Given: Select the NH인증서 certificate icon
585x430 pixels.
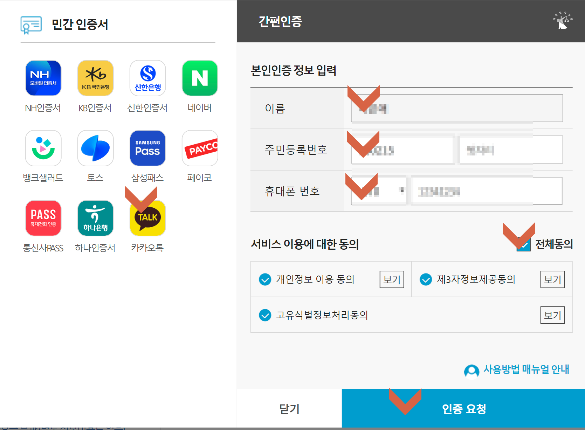Looking at the screenshot, I should [x=43, y=78].
